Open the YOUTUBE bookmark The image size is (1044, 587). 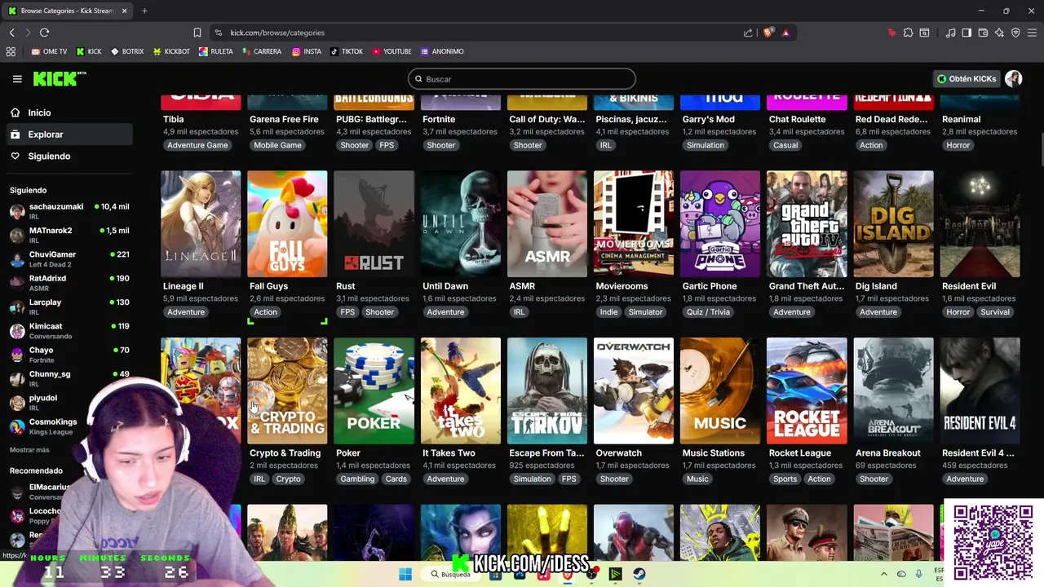(391, 51)
